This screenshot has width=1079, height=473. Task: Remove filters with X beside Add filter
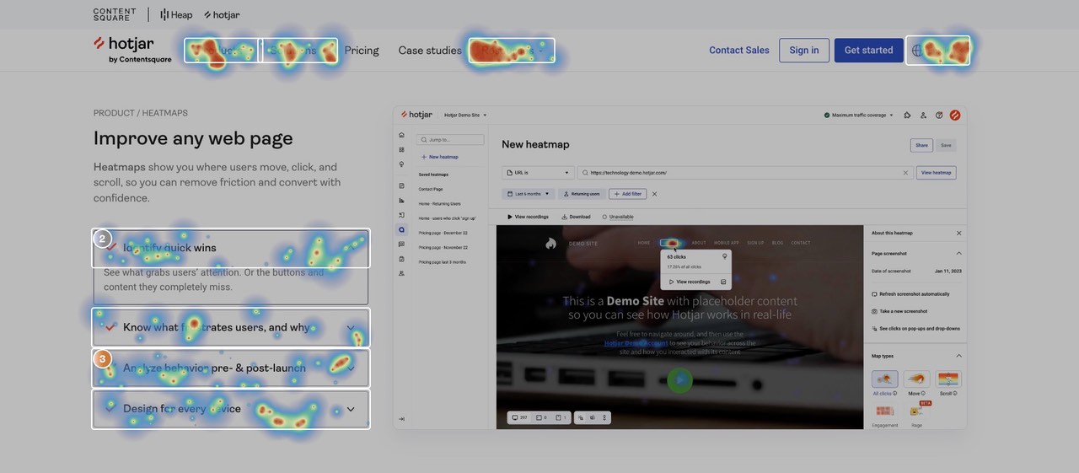[x=654, y=194]
